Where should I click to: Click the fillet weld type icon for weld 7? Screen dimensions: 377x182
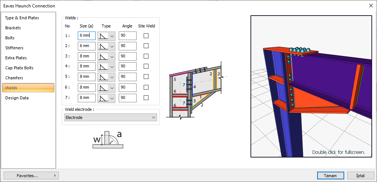(x=103, y=98)
